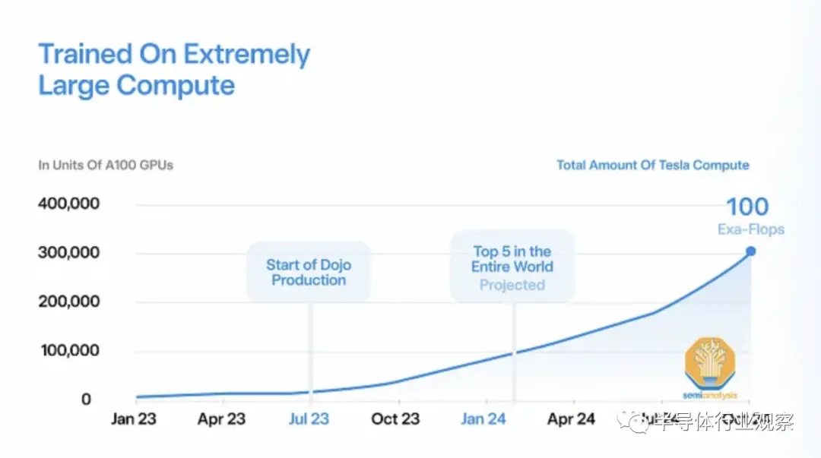Click the blue endpoint dot on the curve
This screenshot has height=458, width=821.
pyautogui.click(x=750, y=251)
